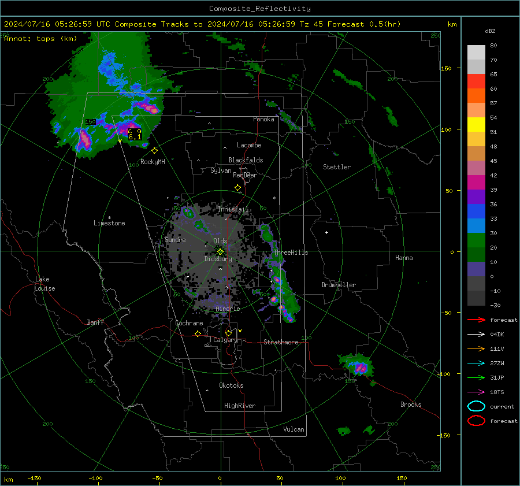Click the Didsbury label

[218, 259]
